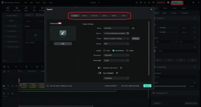Click the user account avatar
This screenshot has width=201, height=107.
point(168,2)
